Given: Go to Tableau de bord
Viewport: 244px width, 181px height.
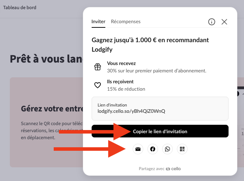Looking at the screenshot, I should tap(20, 7).
